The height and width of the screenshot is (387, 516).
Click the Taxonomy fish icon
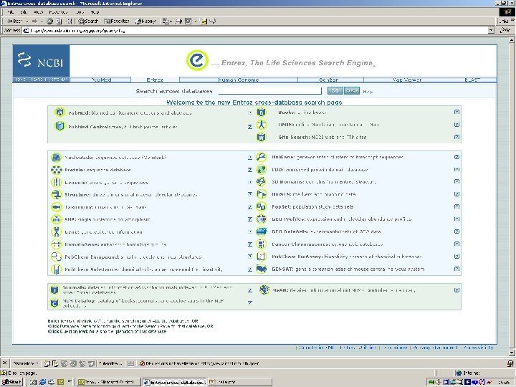coord(57,207)
